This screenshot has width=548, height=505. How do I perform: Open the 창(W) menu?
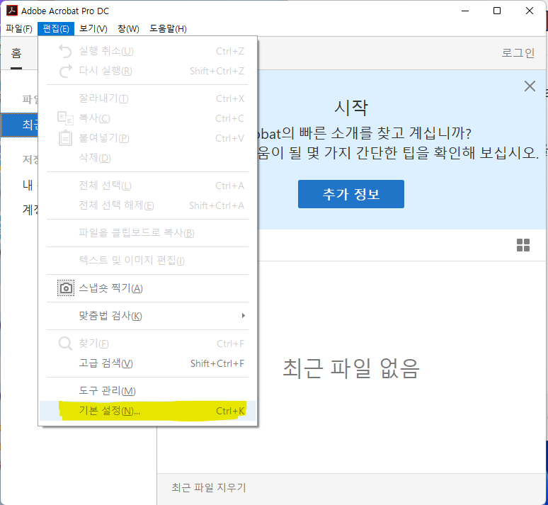(128, 28)
